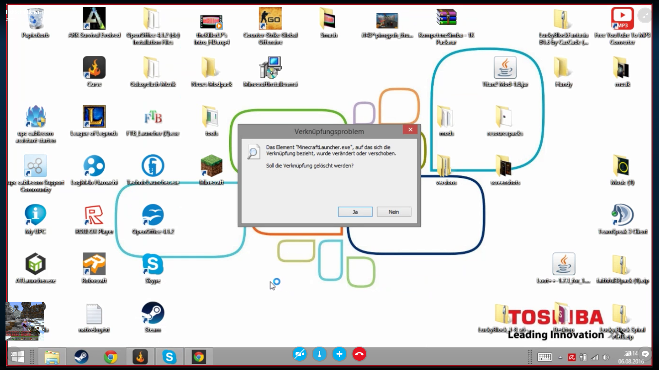The image size is (659, 370).
Task: Select the resourcepacks folder
Action: (505, 121)
